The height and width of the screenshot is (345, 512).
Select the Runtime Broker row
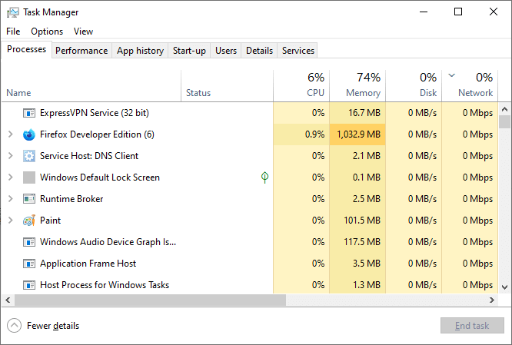click(250, 199)
